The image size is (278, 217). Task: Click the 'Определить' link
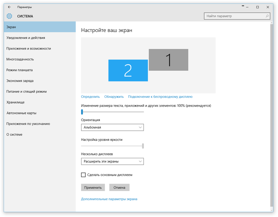point(90,97)
